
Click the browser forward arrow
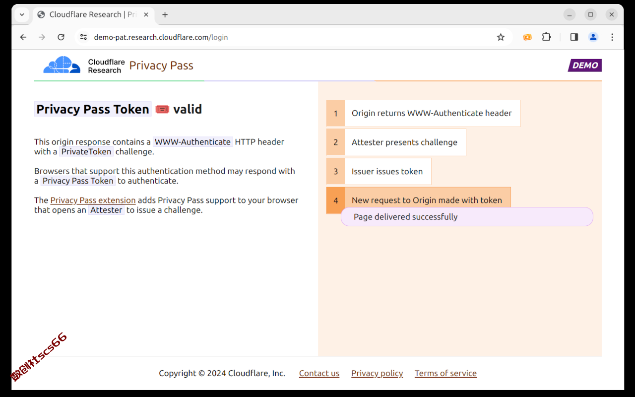click(x=42, y=37)
